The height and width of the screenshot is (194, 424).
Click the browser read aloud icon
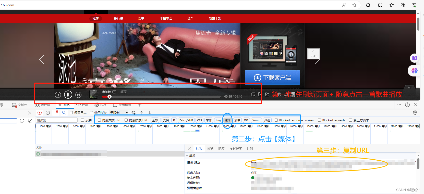coord(344,5)
